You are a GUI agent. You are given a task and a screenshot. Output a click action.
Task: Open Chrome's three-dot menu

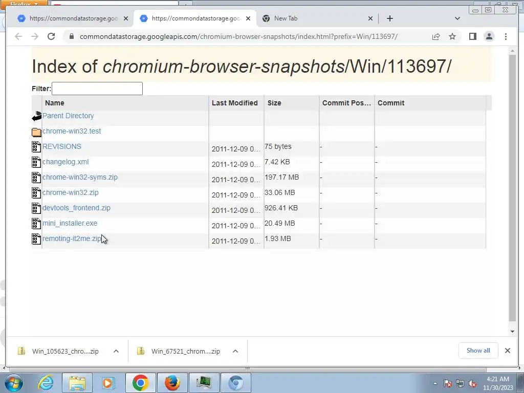(x=506, y=36)
